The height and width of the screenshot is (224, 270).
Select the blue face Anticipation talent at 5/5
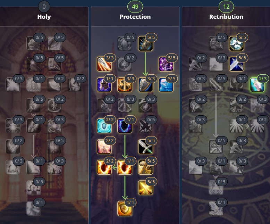166,85
